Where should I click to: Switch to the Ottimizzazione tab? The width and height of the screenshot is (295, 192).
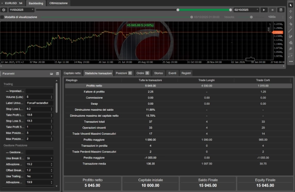pos(59,3)
